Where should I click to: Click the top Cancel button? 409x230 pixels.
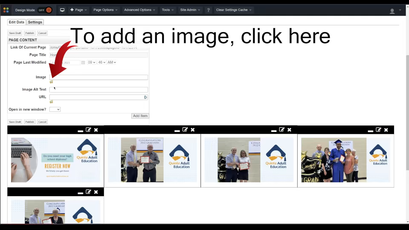click(x=42, y=33)
